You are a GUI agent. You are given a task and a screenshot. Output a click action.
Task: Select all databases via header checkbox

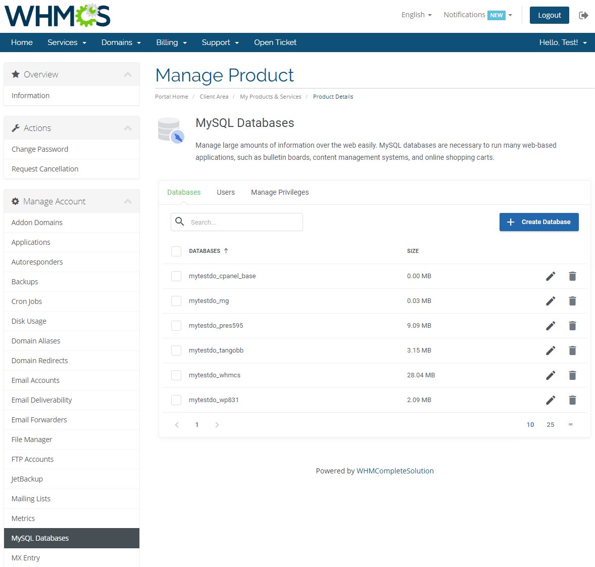[176, 251]
